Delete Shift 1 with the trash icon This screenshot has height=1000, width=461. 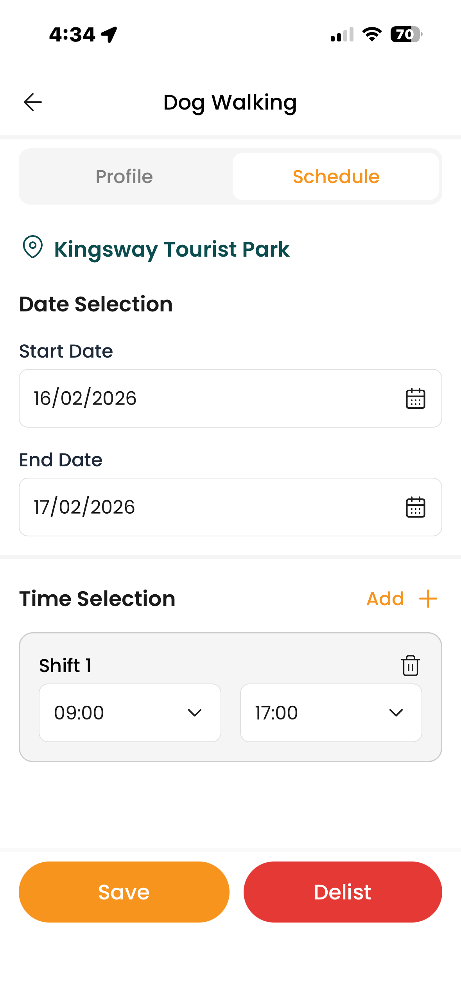pos(410,665)
